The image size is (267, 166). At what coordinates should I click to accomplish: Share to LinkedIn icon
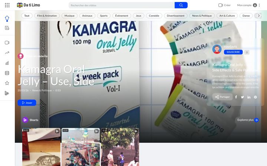click(249, 97)
